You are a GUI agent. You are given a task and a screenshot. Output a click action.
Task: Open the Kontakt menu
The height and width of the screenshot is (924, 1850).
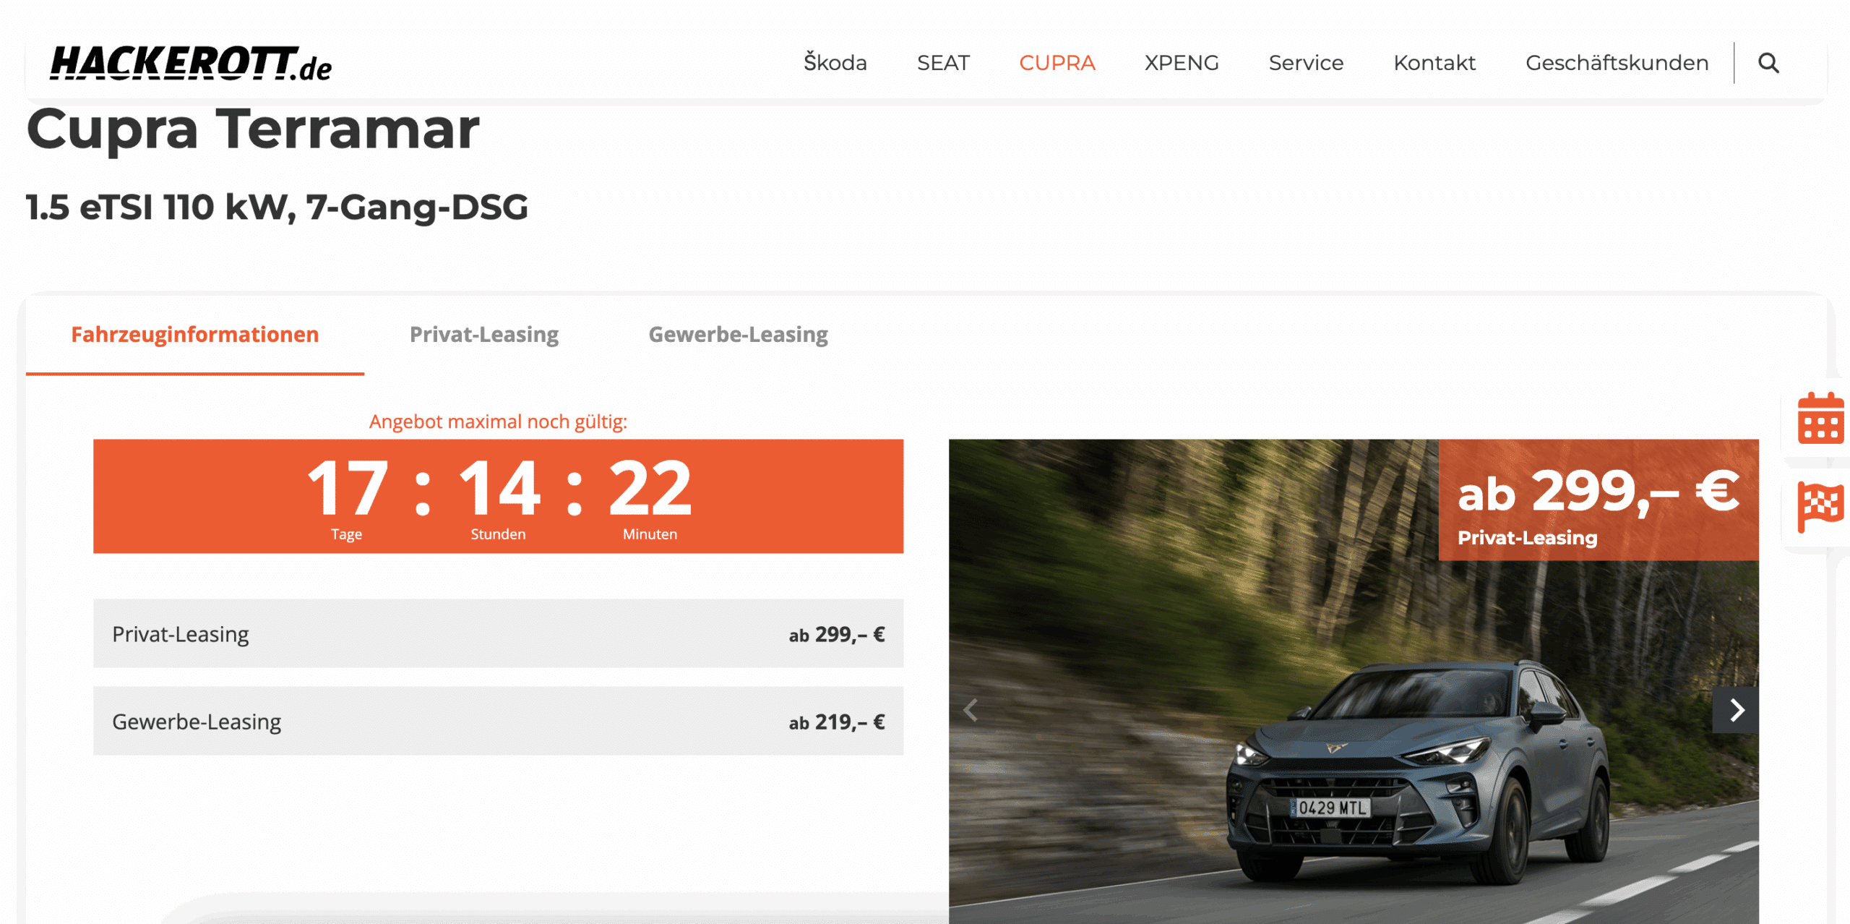tap(1434, 63)
